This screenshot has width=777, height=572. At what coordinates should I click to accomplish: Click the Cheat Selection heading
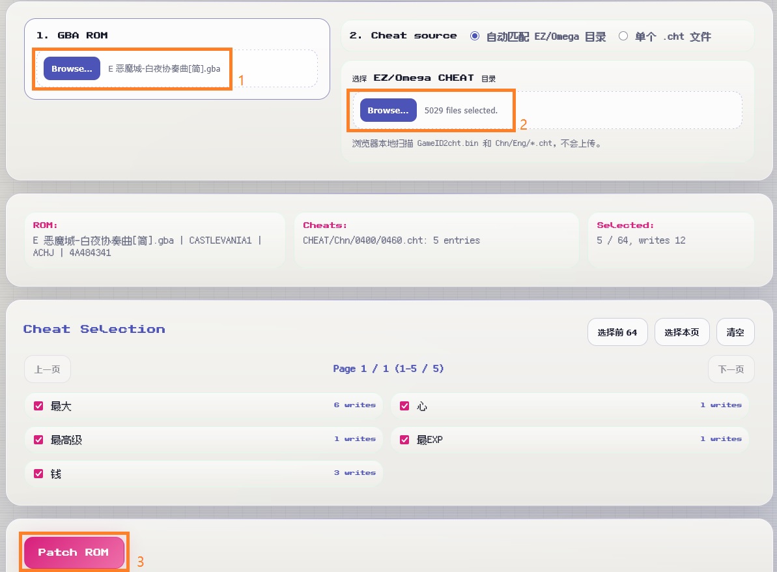pos(94,329)
